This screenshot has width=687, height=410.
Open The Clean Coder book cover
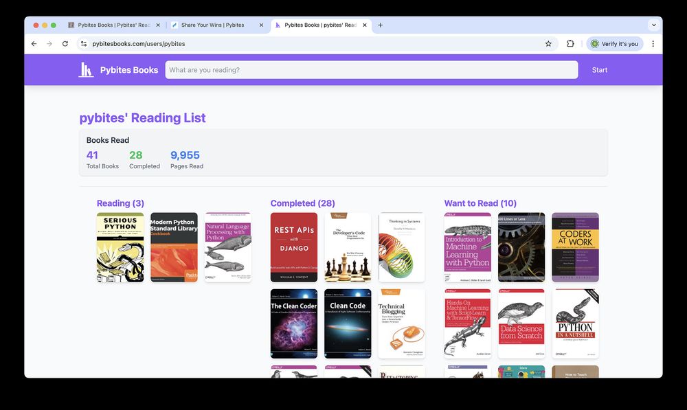294,323
